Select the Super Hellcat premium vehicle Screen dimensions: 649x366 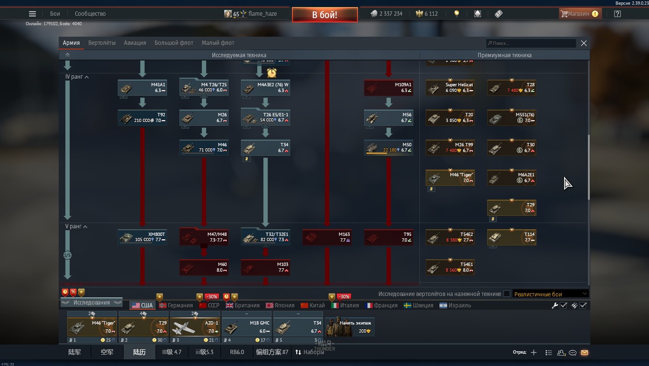450,88
